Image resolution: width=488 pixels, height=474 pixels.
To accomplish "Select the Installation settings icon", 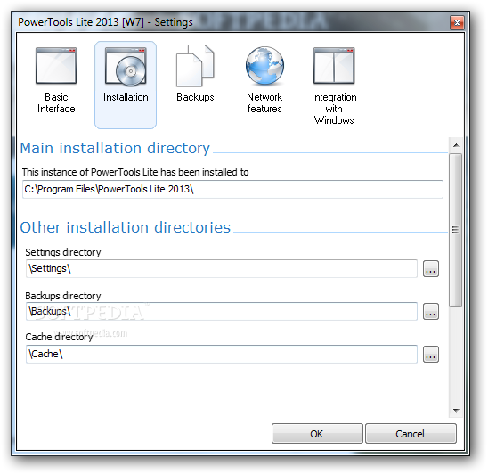I will pyautogui.click(x=126, y=85).
